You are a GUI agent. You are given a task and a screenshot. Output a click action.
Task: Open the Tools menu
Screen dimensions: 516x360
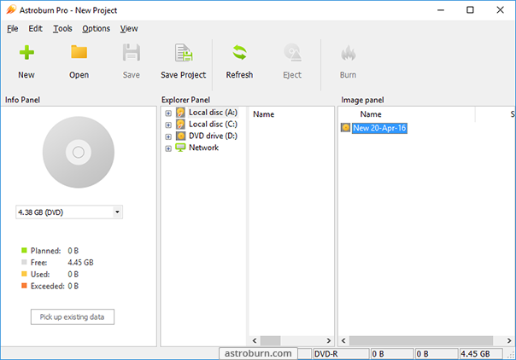[x=63, y=28]
